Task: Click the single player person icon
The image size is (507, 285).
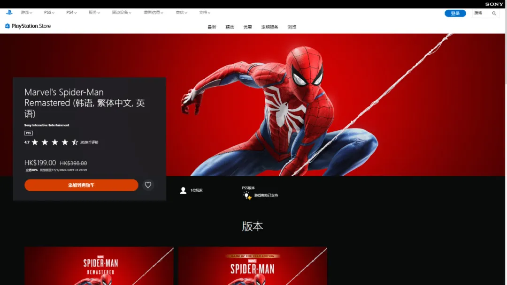Action: pyautogui.click(x=183, y=190)
